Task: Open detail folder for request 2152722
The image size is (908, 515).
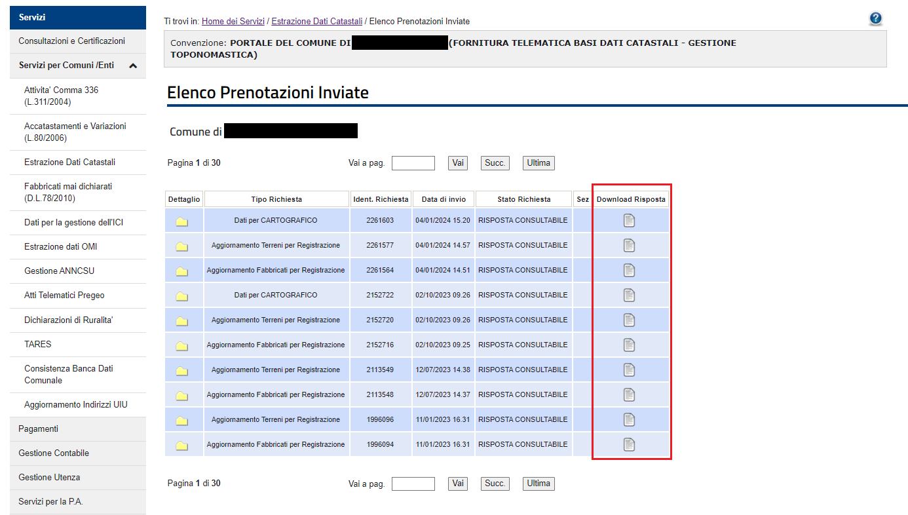Action: pos(182,296)
